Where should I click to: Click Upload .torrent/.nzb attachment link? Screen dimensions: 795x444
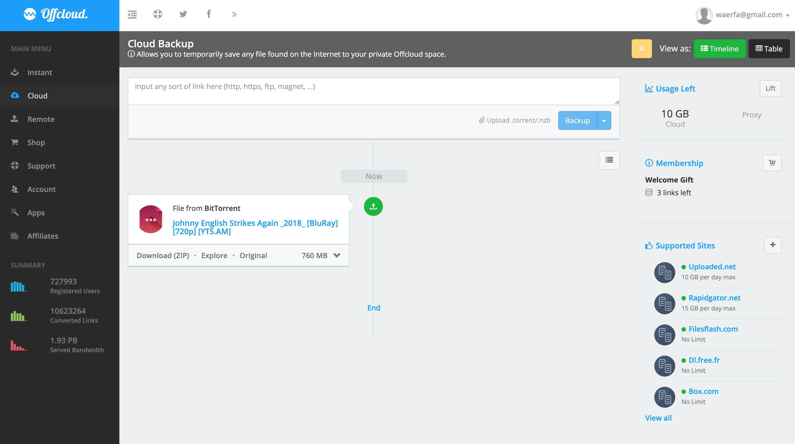(x=515, y=120)
